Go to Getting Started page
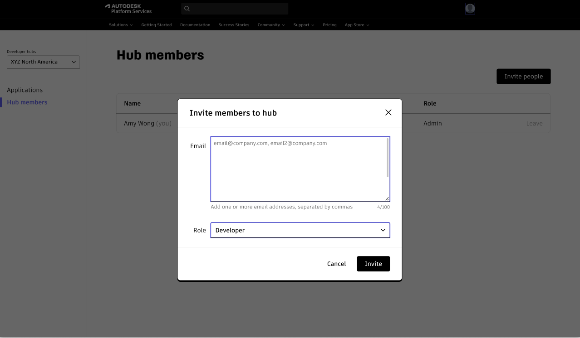The image size is (580, 338). click(157, 25)
